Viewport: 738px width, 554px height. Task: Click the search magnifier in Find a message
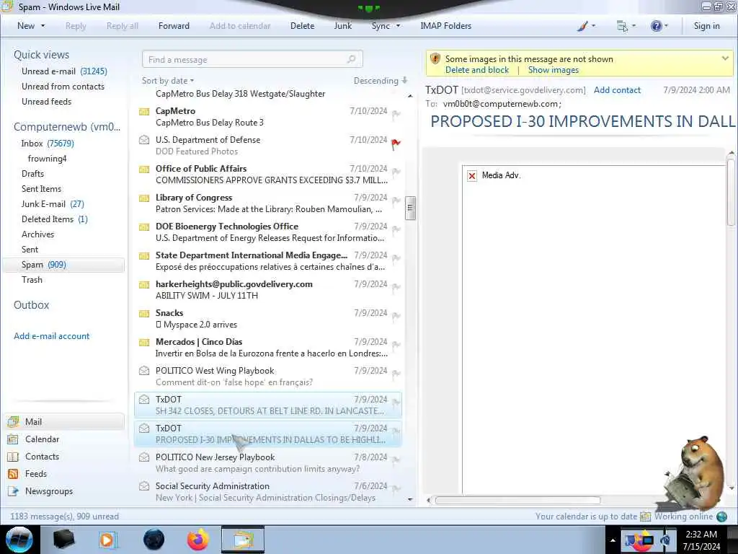coord(351,59)
